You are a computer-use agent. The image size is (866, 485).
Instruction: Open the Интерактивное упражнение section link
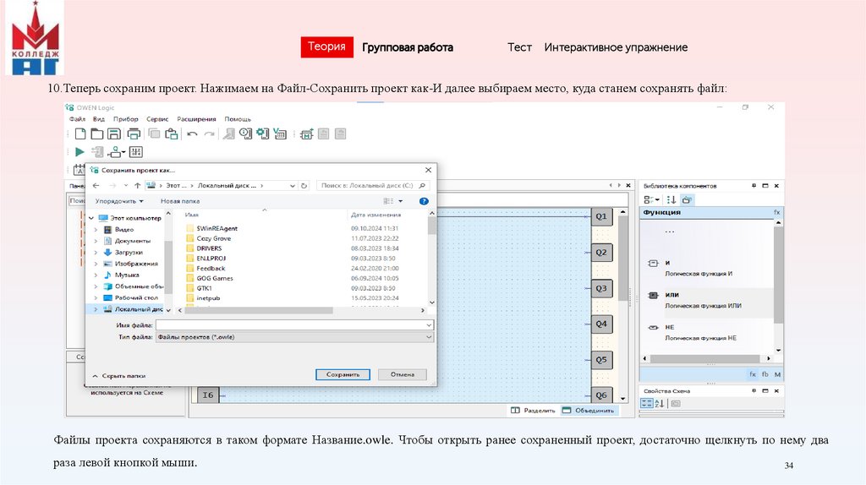pyautogui.click(x=616, y=47)
